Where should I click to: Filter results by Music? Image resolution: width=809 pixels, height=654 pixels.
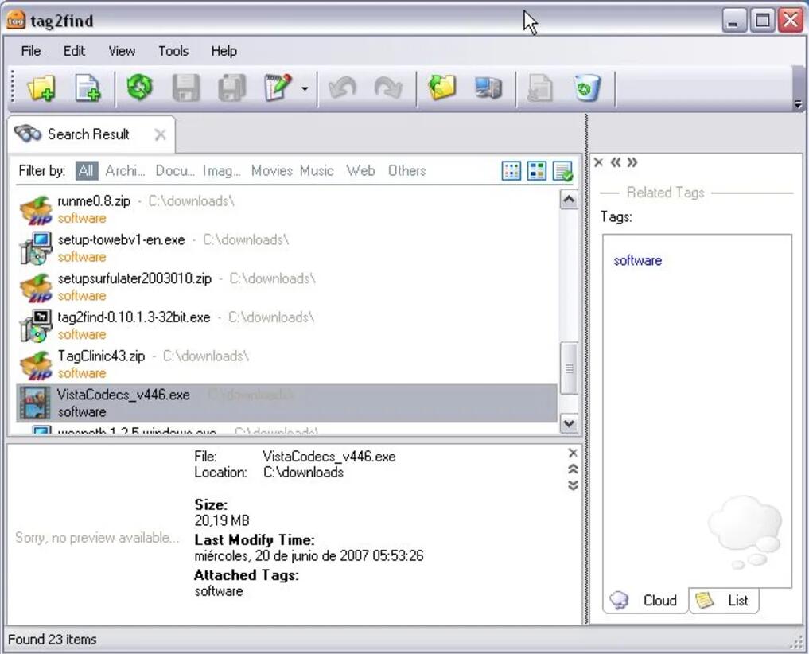click(317, 170)
